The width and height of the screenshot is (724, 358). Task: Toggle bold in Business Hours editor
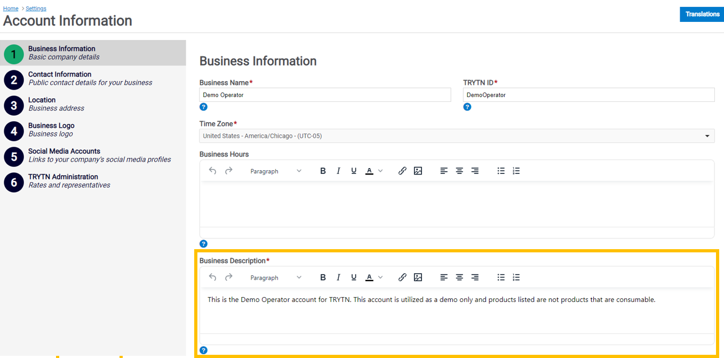[x=323, y=171]
